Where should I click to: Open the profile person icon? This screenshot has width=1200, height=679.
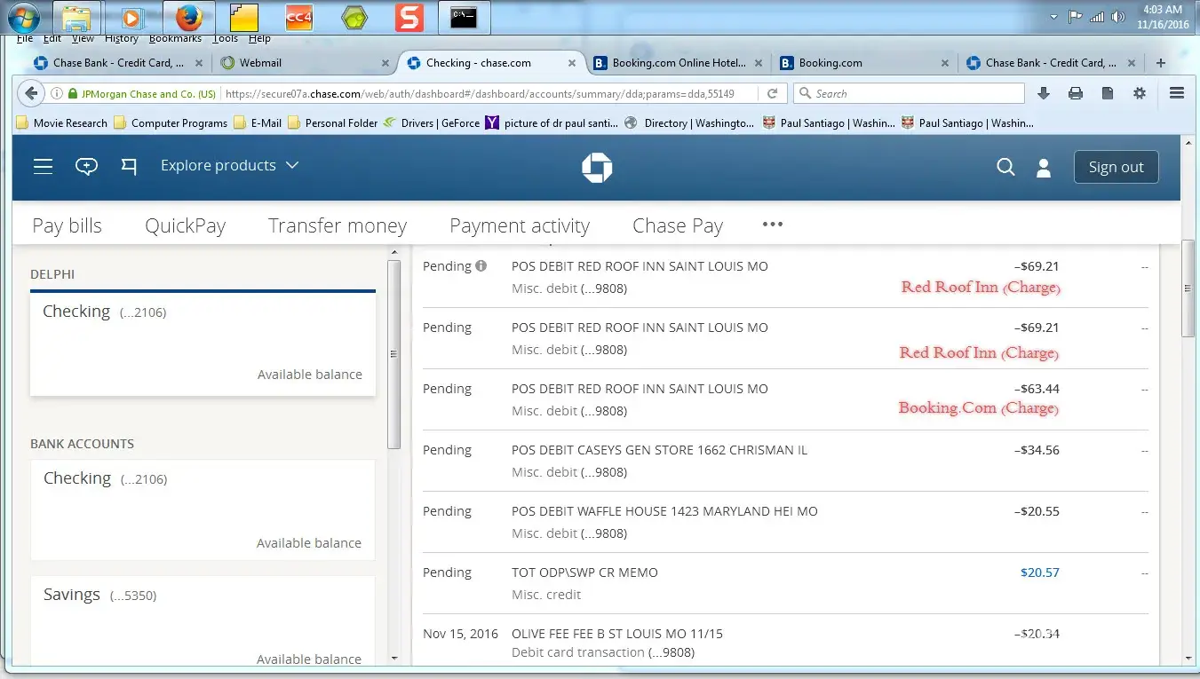click(1044, 167)
